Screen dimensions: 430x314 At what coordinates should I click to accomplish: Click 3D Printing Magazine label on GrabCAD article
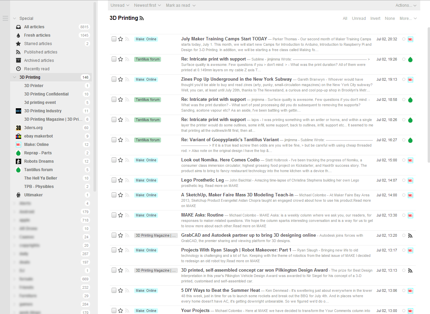click(156, 235)
